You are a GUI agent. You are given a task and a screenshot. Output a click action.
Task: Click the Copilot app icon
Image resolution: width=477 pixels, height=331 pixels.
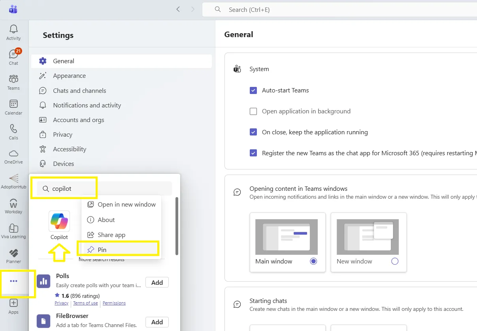[59, 222]
